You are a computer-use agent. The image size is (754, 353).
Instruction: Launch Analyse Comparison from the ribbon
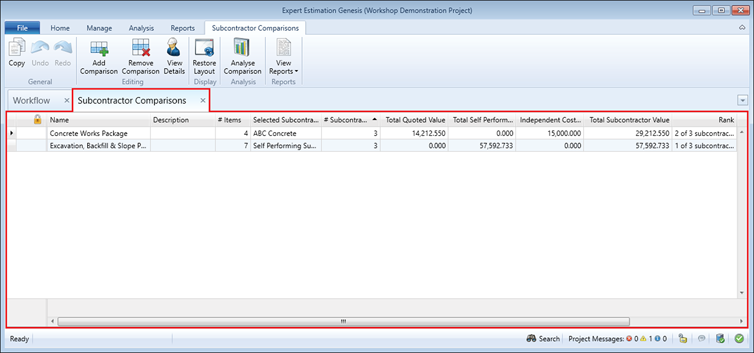coord(242,48)
